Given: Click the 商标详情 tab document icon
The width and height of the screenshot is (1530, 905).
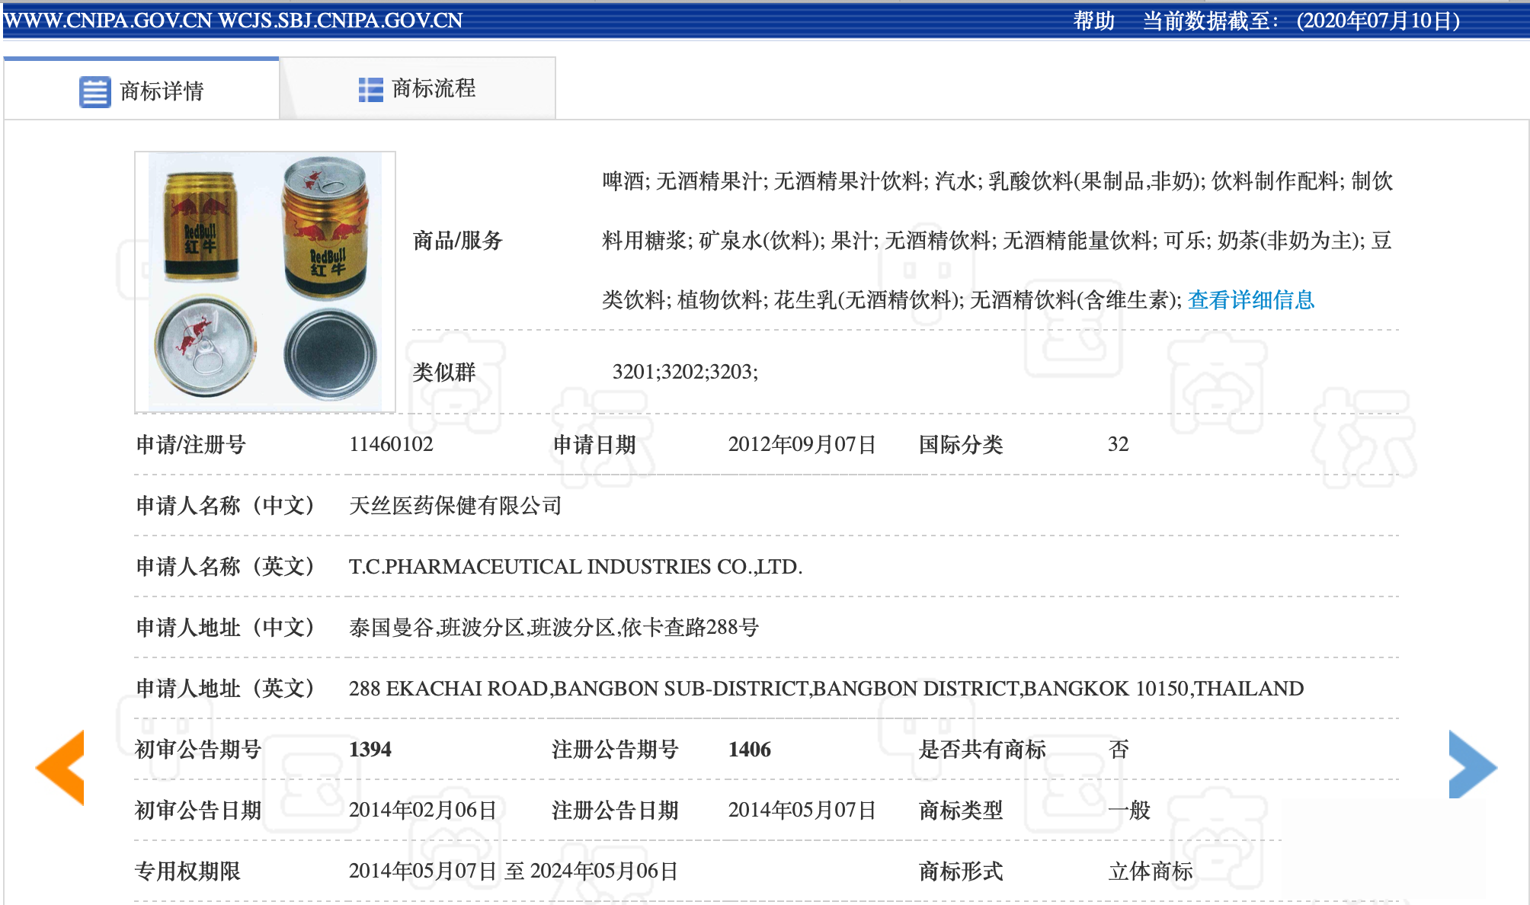Looking at the screenshot, I should [x=95, y=92].
